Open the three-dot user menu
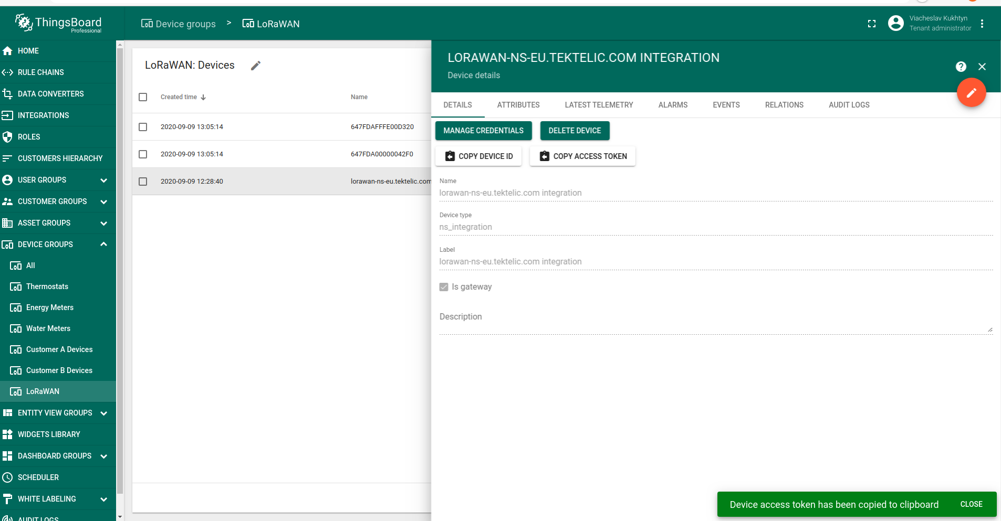This screenshot has width=1001, height=521. coord(982,24)
